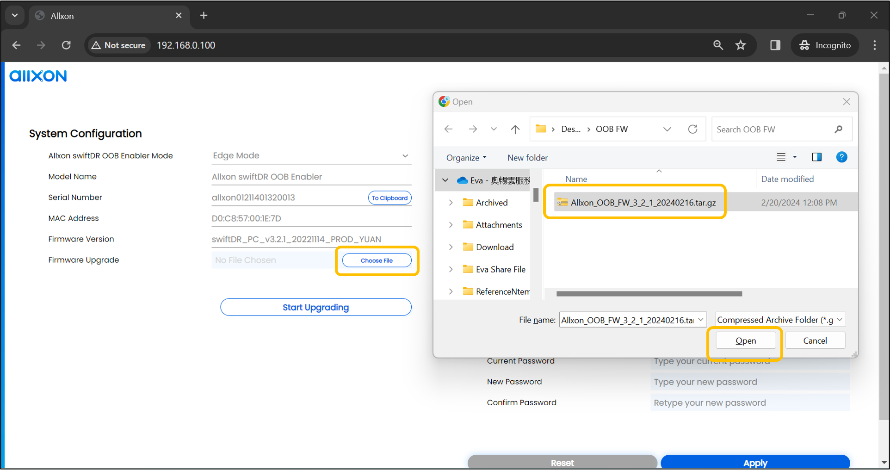This screenshot has width=890, height=470.
Task: Go forward in the Open dialog
Action: click(472, 129)
